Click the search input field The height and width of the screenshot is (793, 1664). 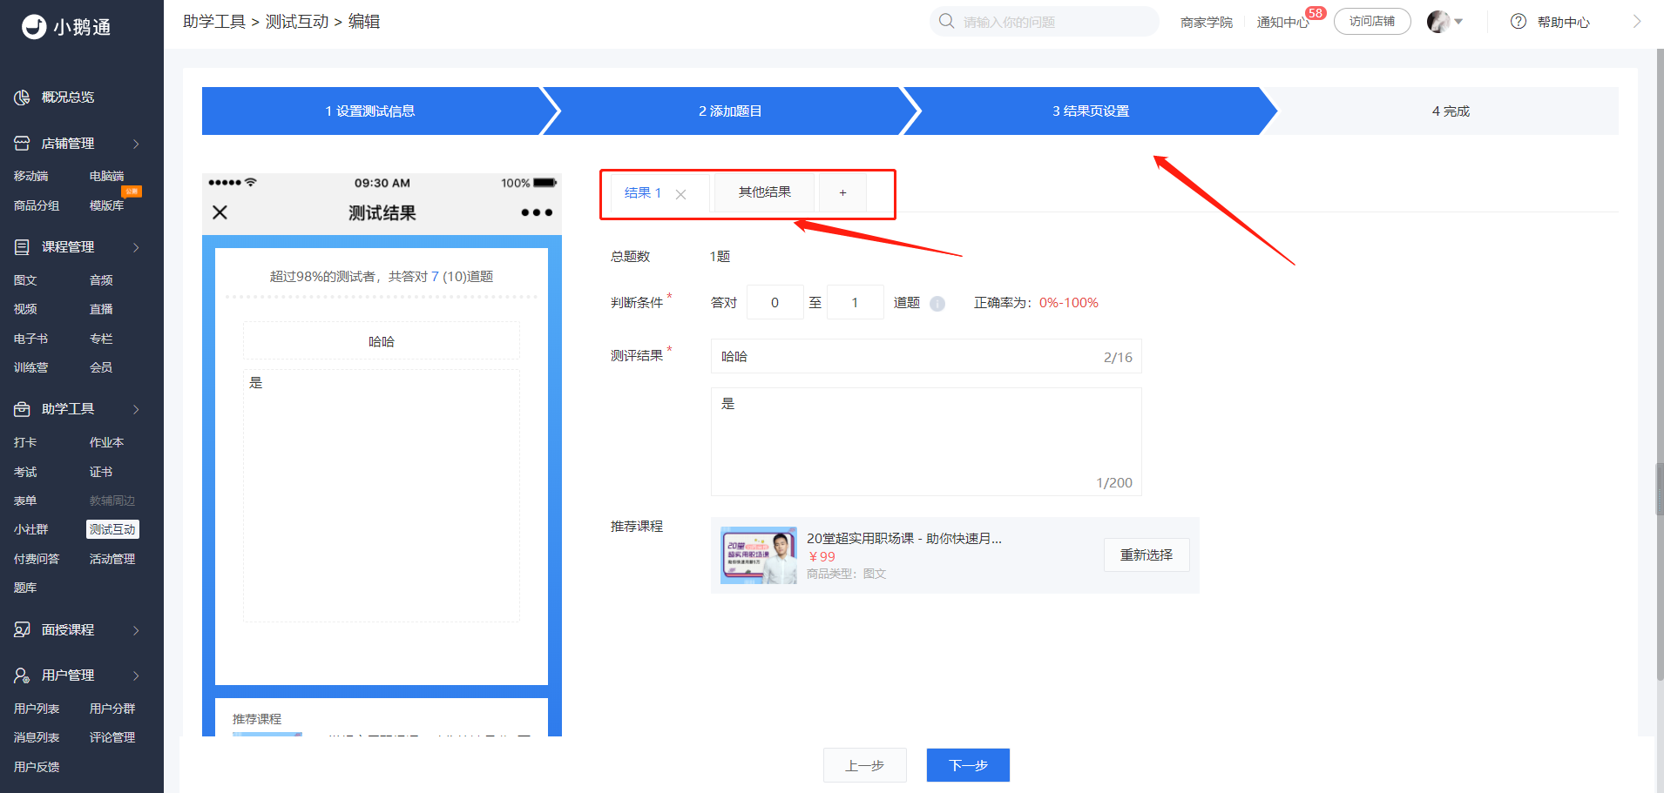tap(1045, 21)
